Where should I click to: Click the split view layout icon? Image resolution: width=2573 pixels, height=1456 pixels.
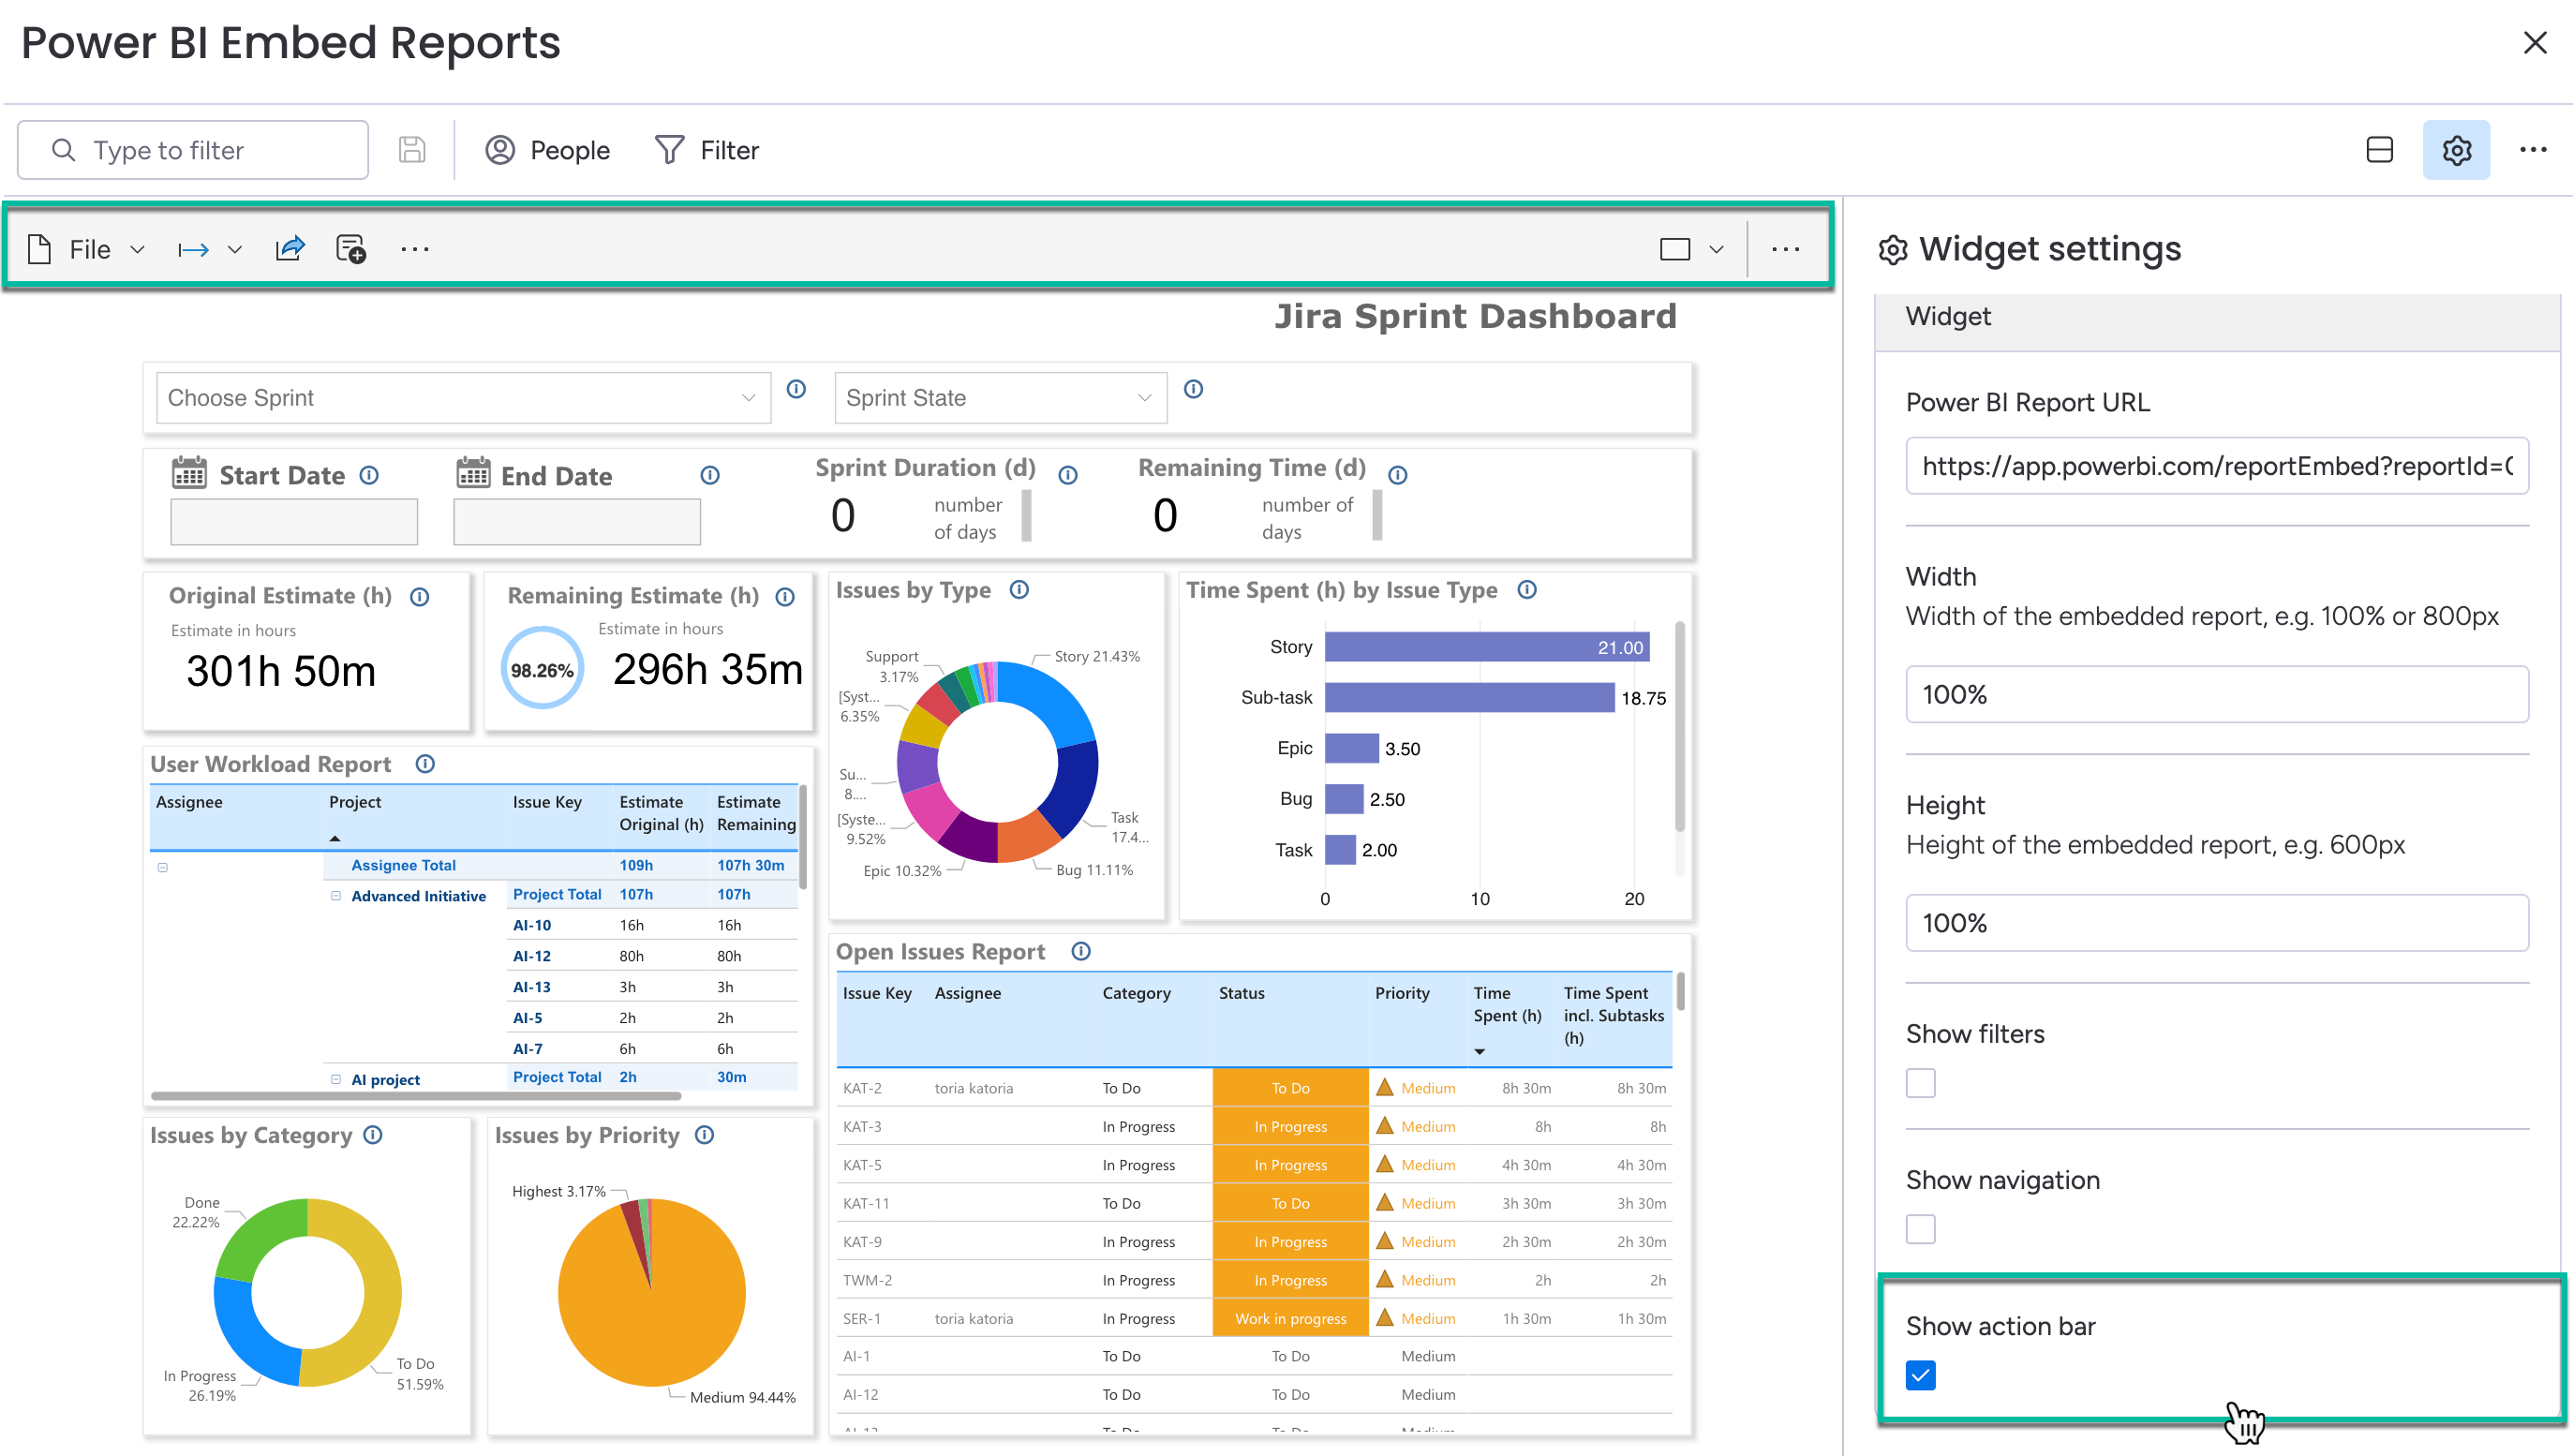tap(2379, 150)
